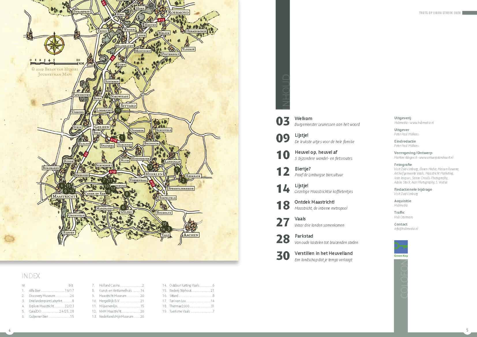Select the 'Verstillen in het Heuvelland' entry
This screenshot has height=337, width=477.
323,253
